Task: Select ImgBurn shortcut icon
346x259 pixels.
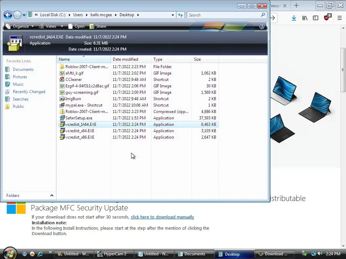Action: (62, 99)
